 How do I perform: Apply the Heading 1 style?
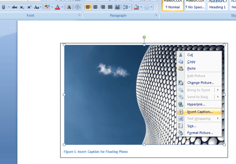217,7
